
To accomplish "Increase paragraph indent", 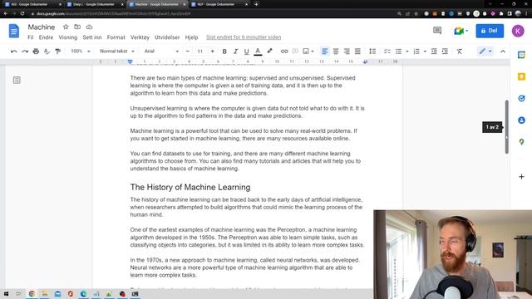I will click(445, 51).
